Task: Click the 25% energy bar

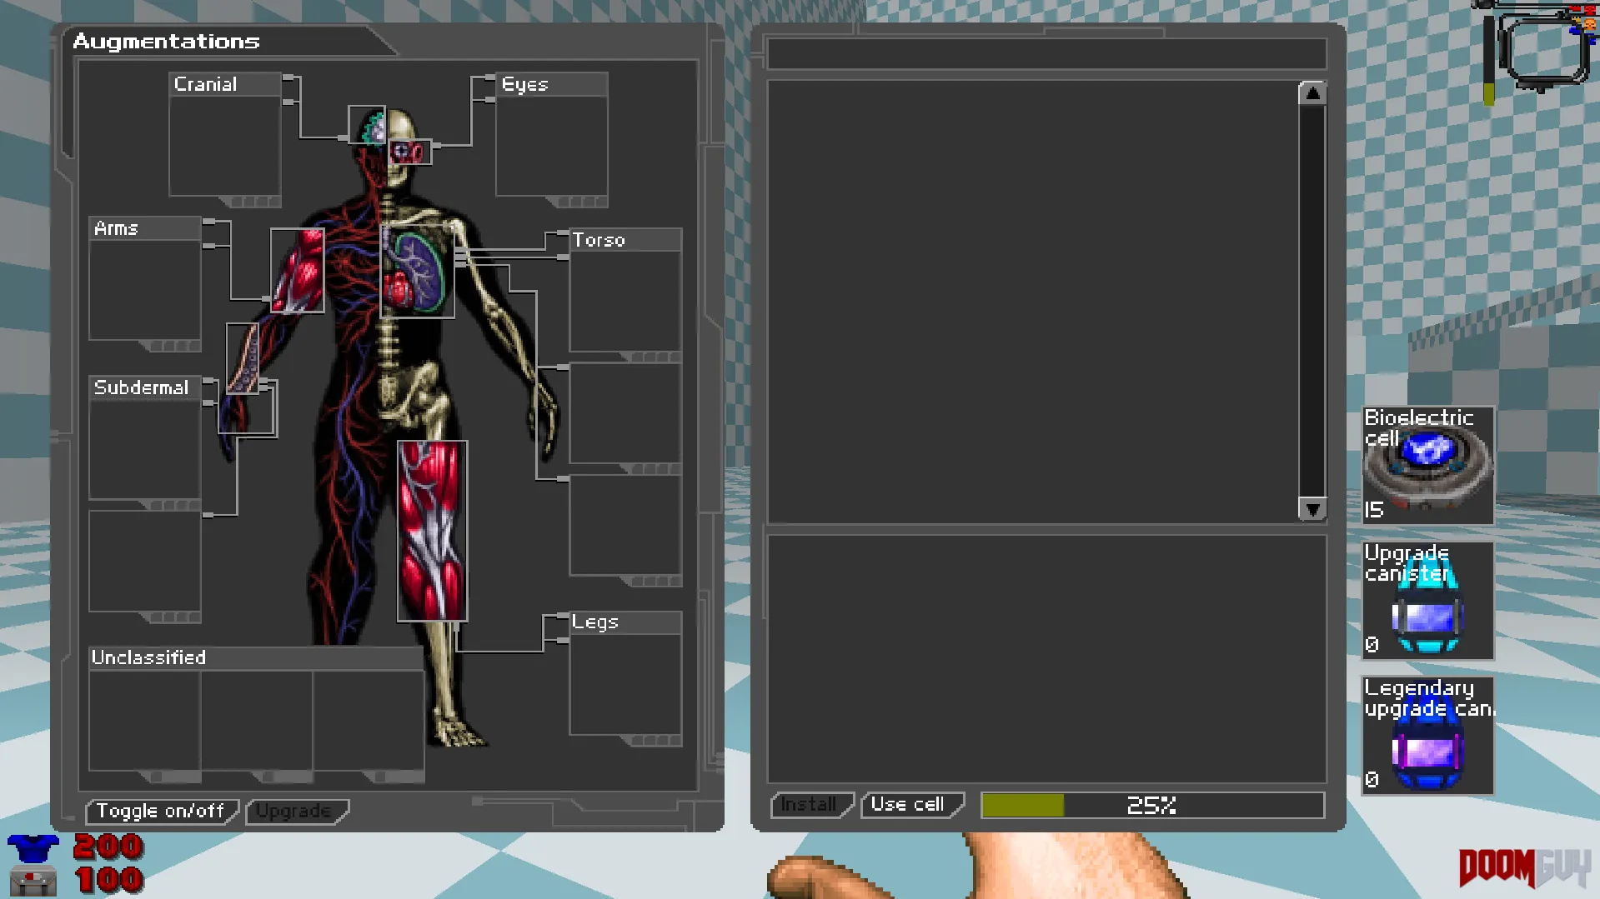Action: click(x=1152, y=805)
